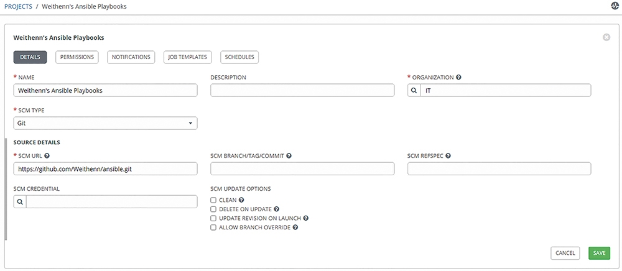Click the SCM URL help icon
This screenshot has width=622, height=271.
(x=47, y=156)
